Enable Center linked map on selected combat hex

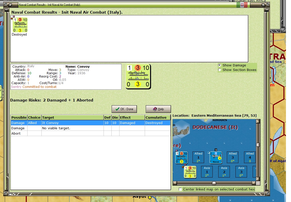[x=180, y=189]
